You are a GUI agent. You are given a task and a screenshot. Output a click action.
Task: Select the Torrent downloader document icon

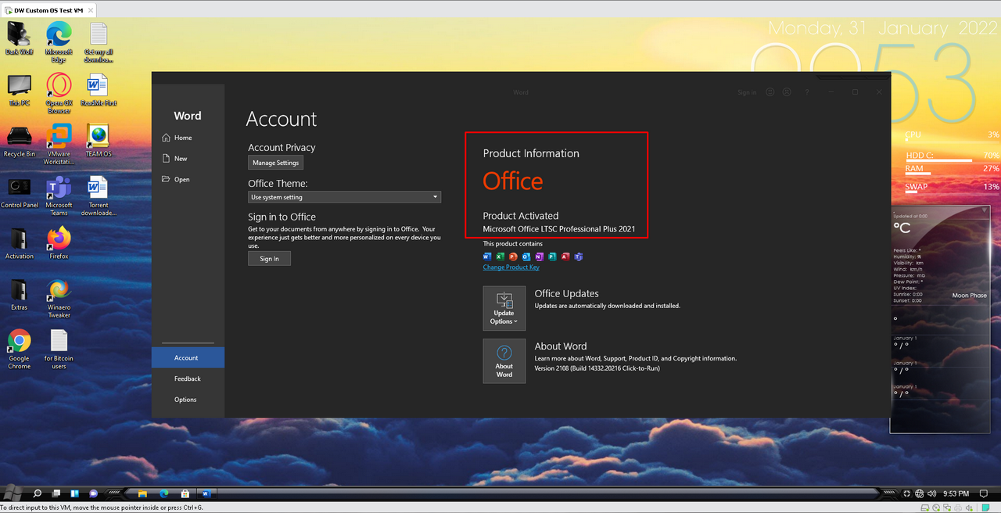99,196
